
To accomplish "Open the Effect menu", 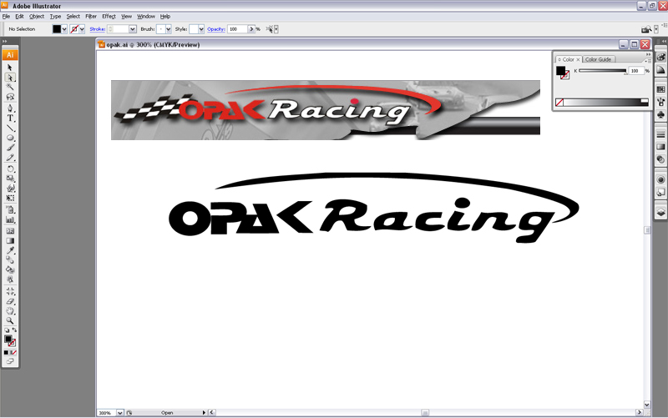I will pos(109,16).
